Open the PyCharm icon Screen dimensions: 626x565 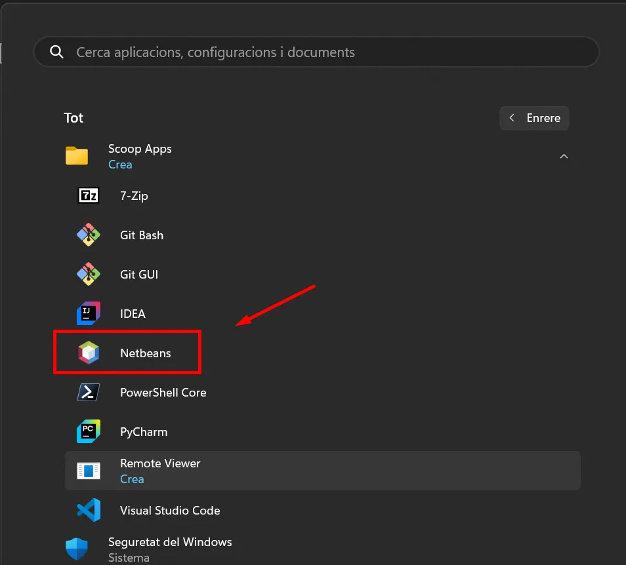(89, 431)
